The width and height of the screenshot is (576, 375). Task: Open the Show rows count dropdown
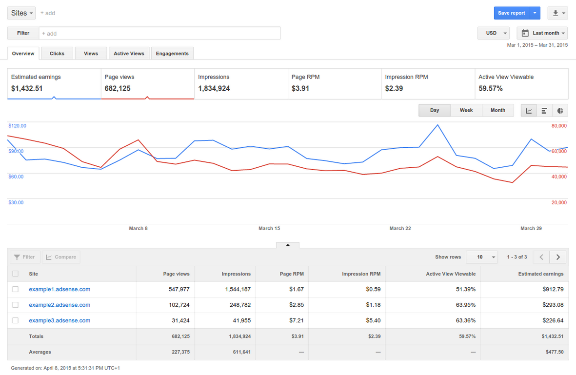pyautogui.click(x=481, y=257)
